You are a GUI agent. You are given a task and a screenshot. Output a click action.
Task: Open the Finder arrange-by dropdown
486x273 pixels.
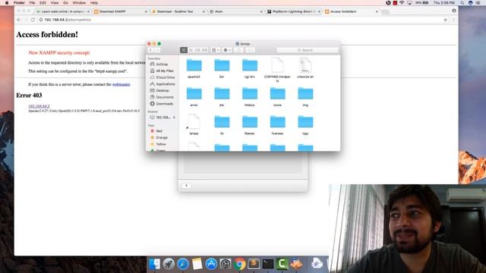pyautogui.click(x=216, y=50)
